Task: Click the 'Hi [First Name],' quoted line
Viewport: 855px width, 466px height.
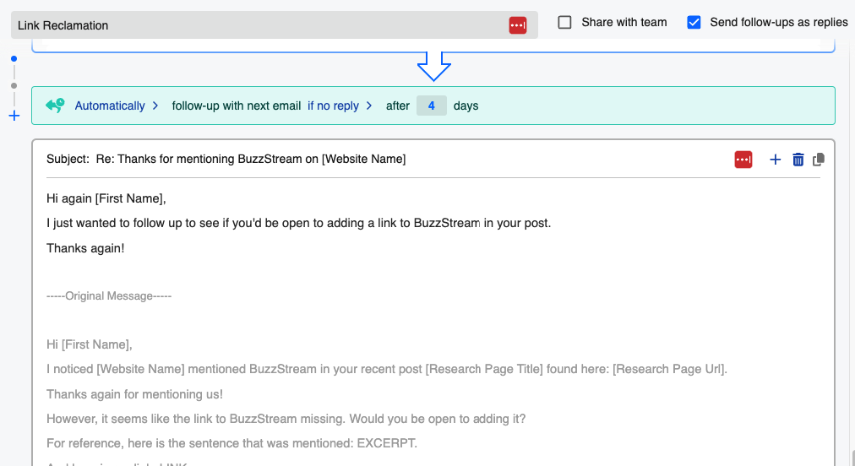Action: [x=90, y=344]
